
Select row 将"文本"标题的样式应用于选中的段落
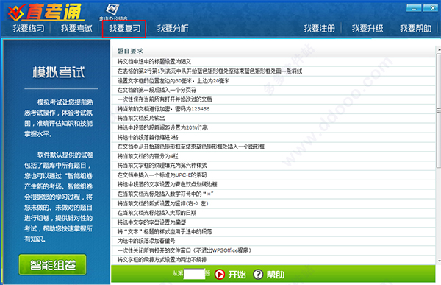point(273,232)
